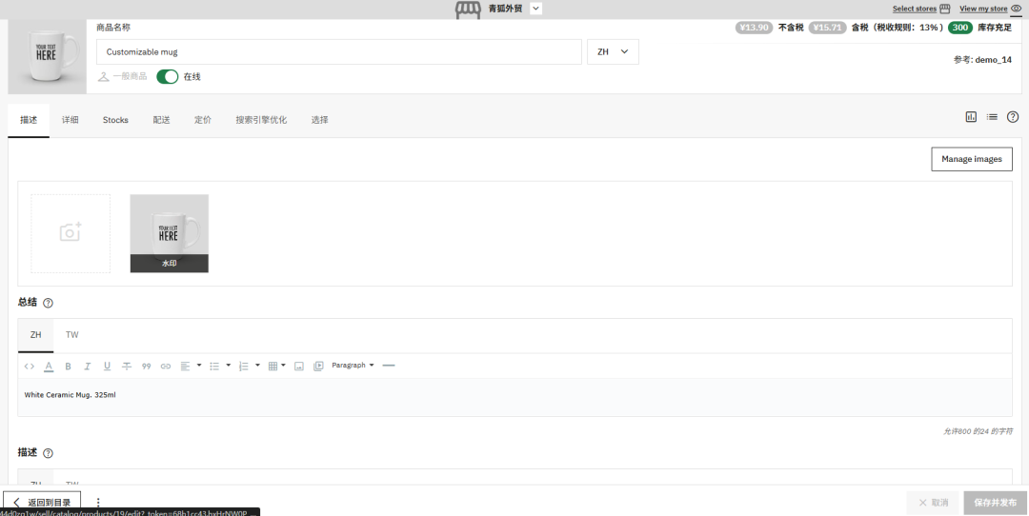Screen dimensions: 1029x516
Task: Click the help question mark icon
Action: [1013, 117]
